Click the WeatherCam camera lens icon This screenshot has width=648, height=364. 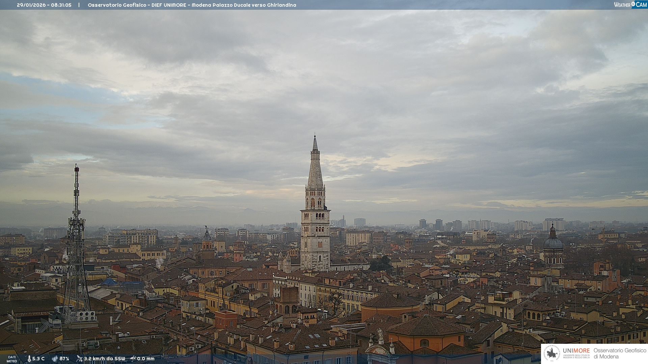click(x=633, y=4)
